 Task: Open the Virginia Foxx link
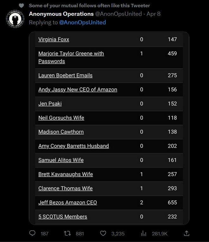click(x=54, y=39)
